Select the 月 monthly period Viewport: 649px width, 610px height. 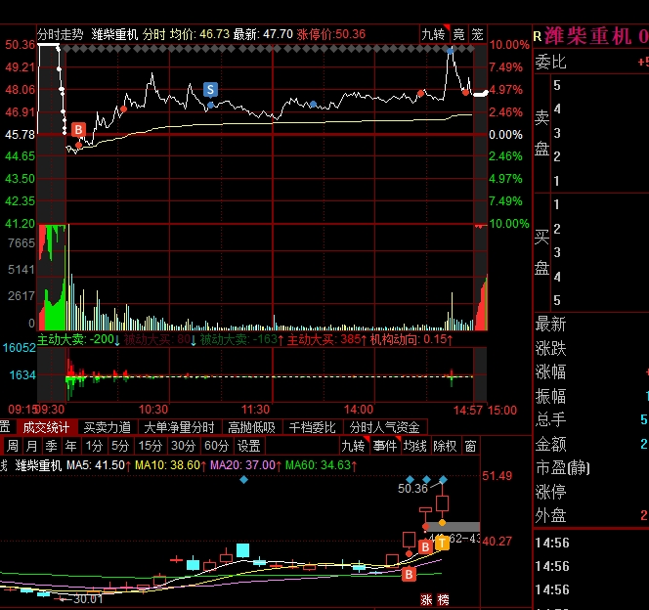[x=32, y=446]
